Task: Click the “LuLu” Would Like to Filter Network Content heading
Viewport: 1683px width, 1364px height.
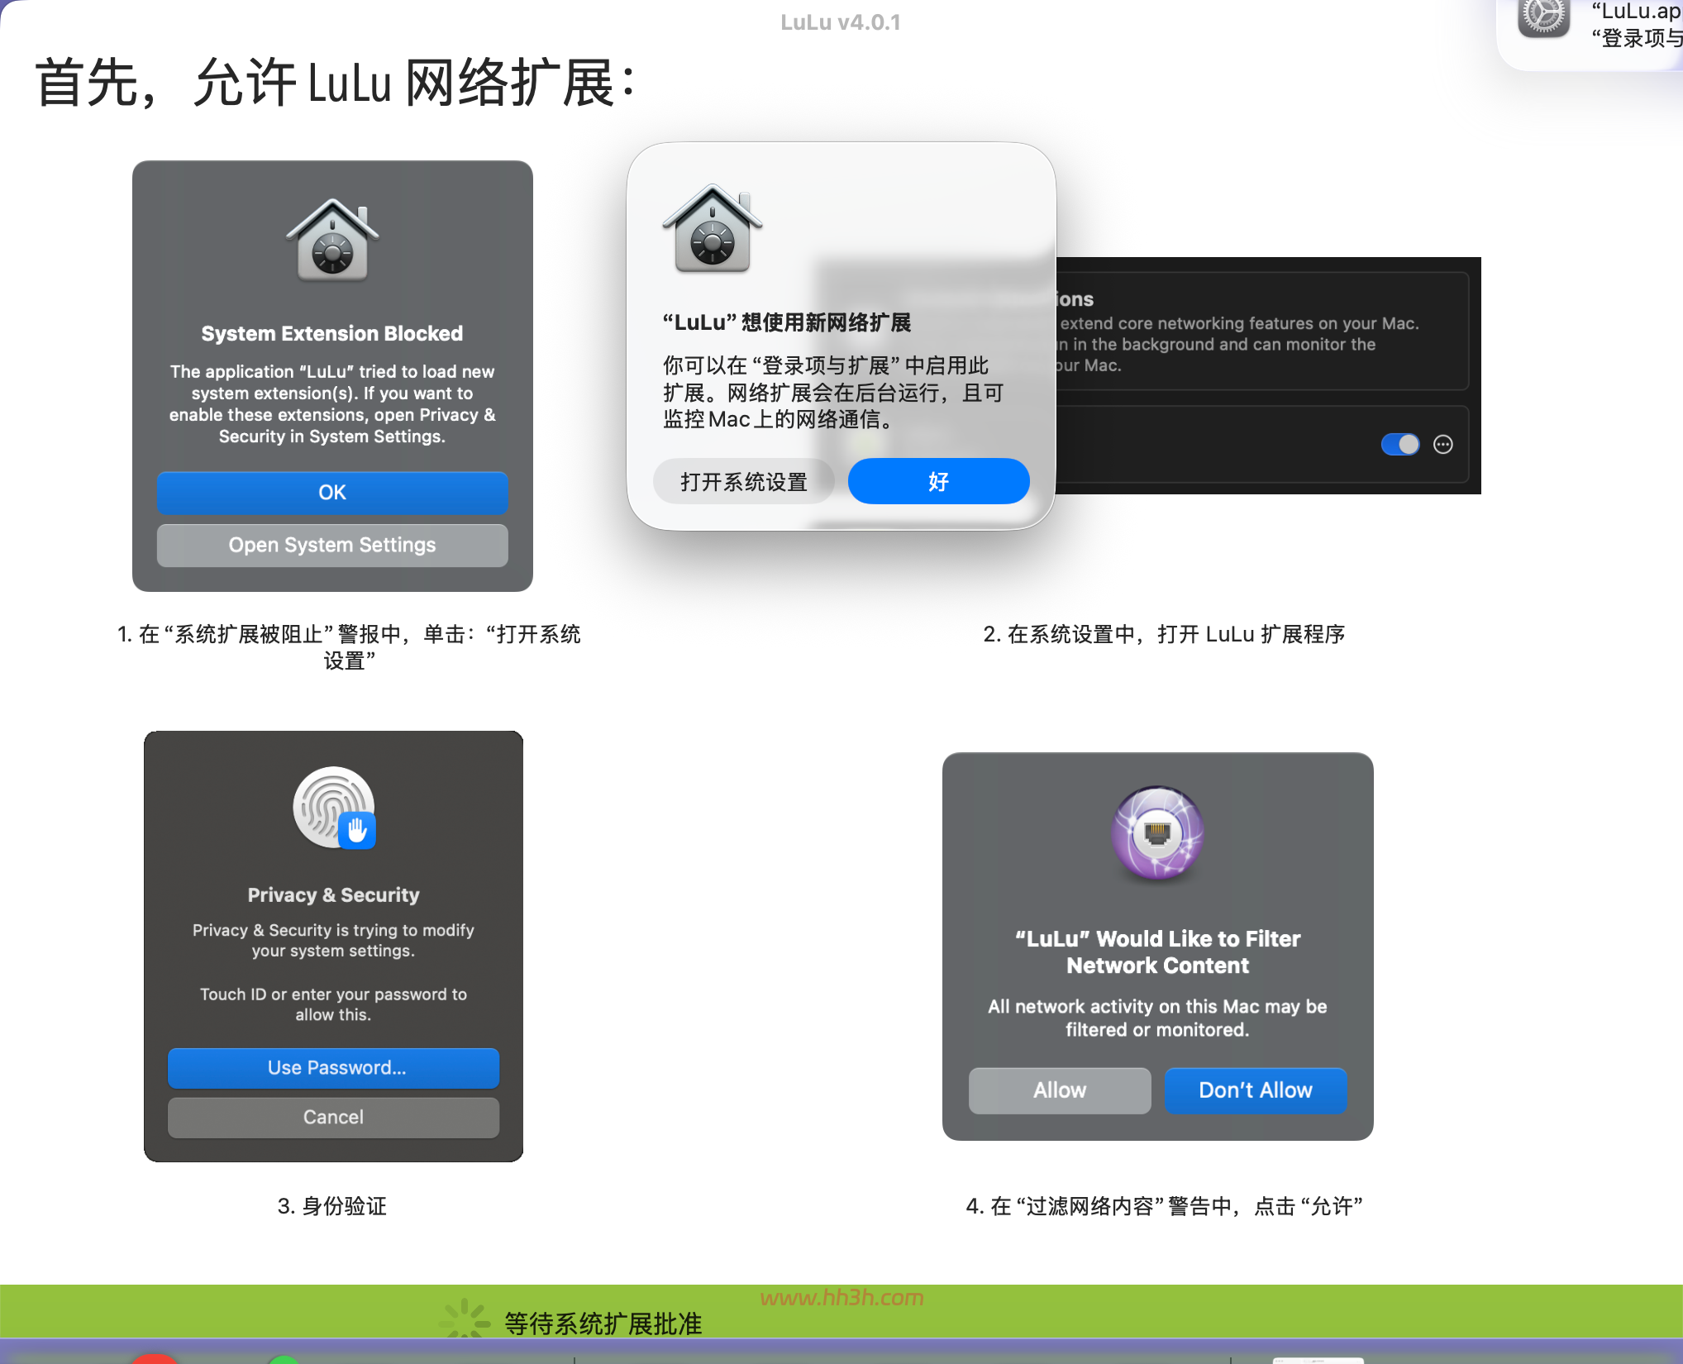Action: tap(1157, 952)
